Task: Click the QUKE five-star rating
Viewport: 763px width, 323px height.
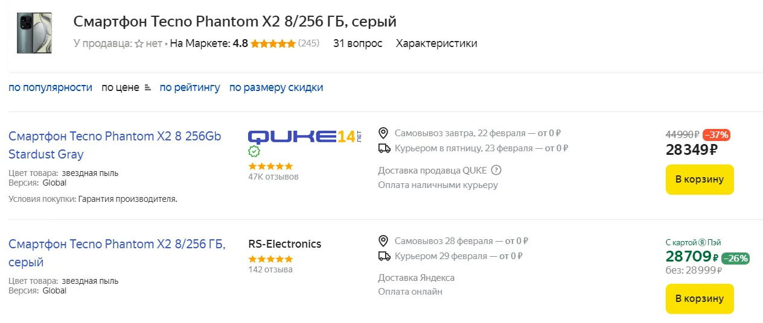Action: 270,166
